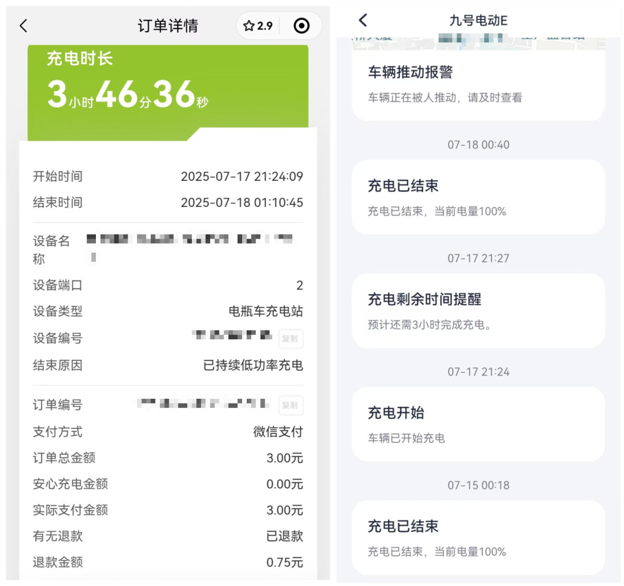Open the 充电开始 notification card
This screenshot has height=586, width=624.
(x=478, y=424)
